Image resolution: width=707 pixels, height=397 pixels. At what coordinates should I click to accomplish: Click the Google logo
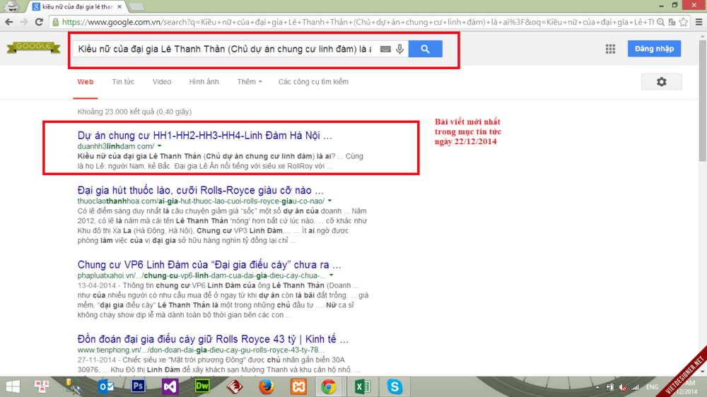point(33,47)
